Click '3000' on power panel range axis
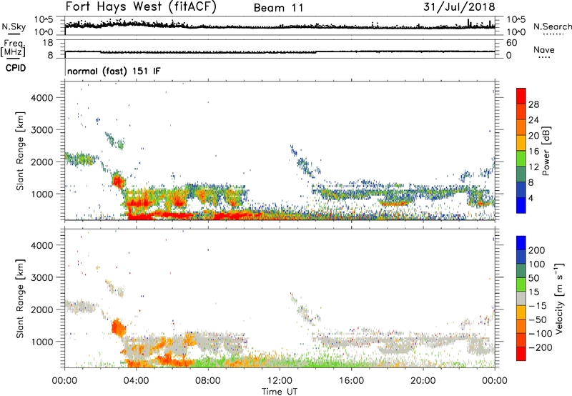 pyautogui.click(x=41, y=130)
